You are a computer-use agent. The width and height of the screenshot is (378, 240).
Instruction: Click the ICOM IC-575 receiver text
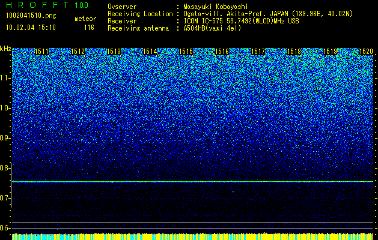[x=241, y=21]
